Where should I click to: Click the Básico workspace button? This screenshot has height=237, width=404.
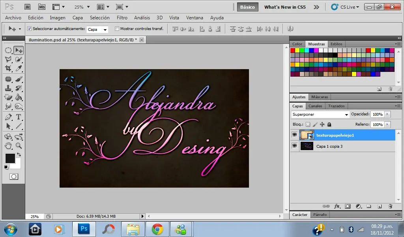[x=247, y=7]
